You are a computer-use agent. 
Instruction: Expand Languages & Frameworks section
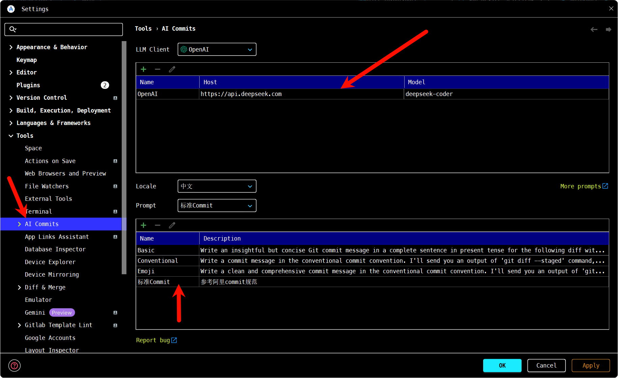pyautogui.click(x=11, y=123)
